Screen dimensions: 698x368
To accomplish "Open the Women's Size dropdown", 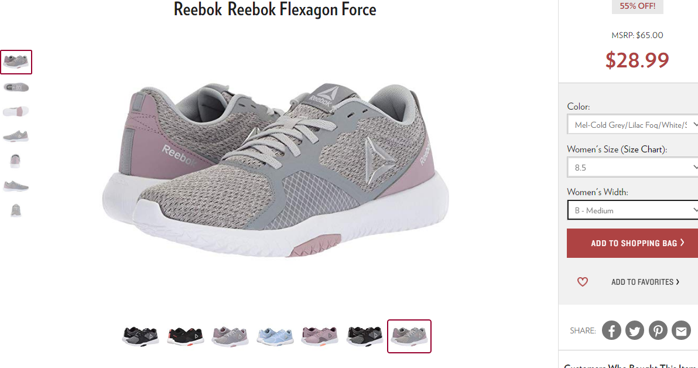I will pyautogui.click(x=632, y=168).
